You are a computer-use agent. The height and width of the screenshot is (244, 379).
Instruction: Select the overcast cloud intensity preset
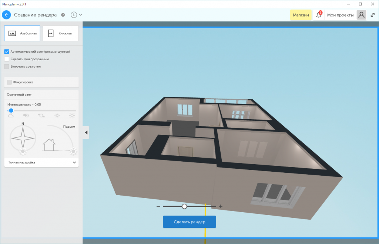coord(11,116)
